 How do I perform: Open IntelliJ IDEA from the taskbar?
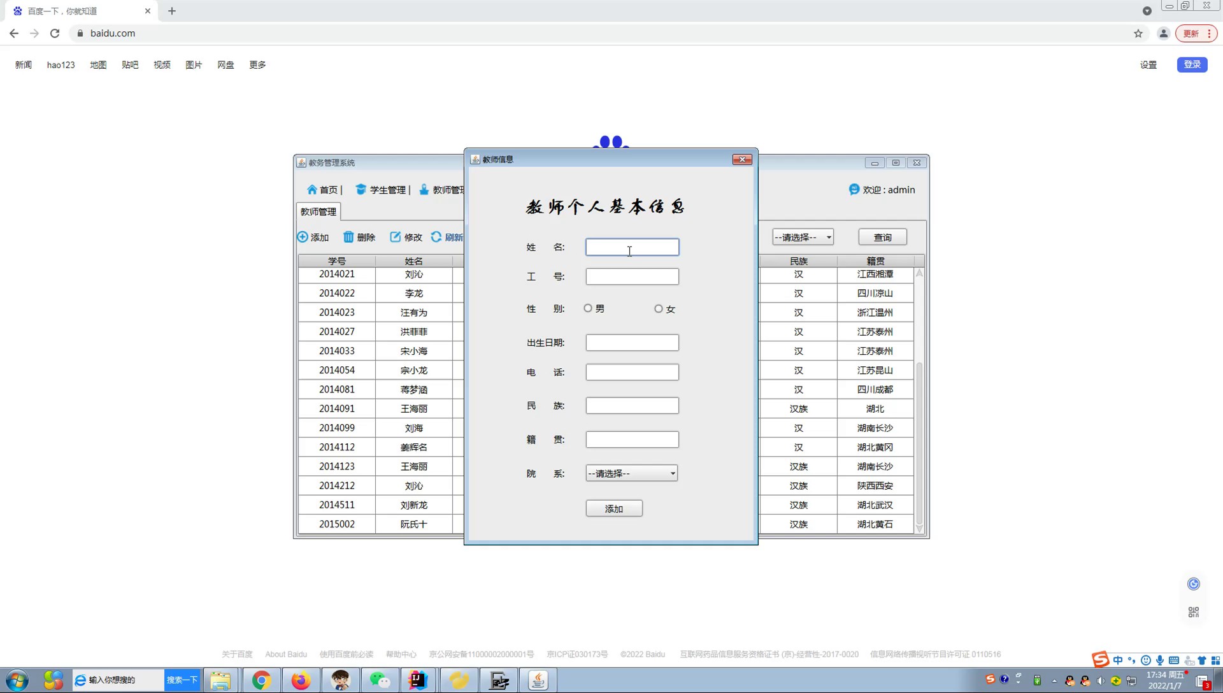pos(418,680)
